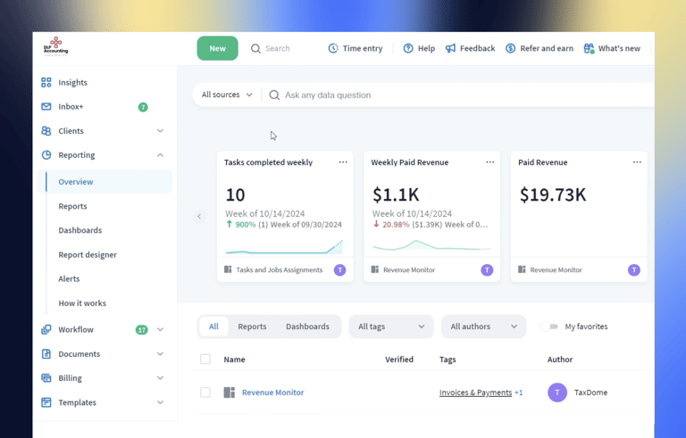Switch to the Dashboards tab
This screenshot has width=686, height=438.
[x=307, y=326]
